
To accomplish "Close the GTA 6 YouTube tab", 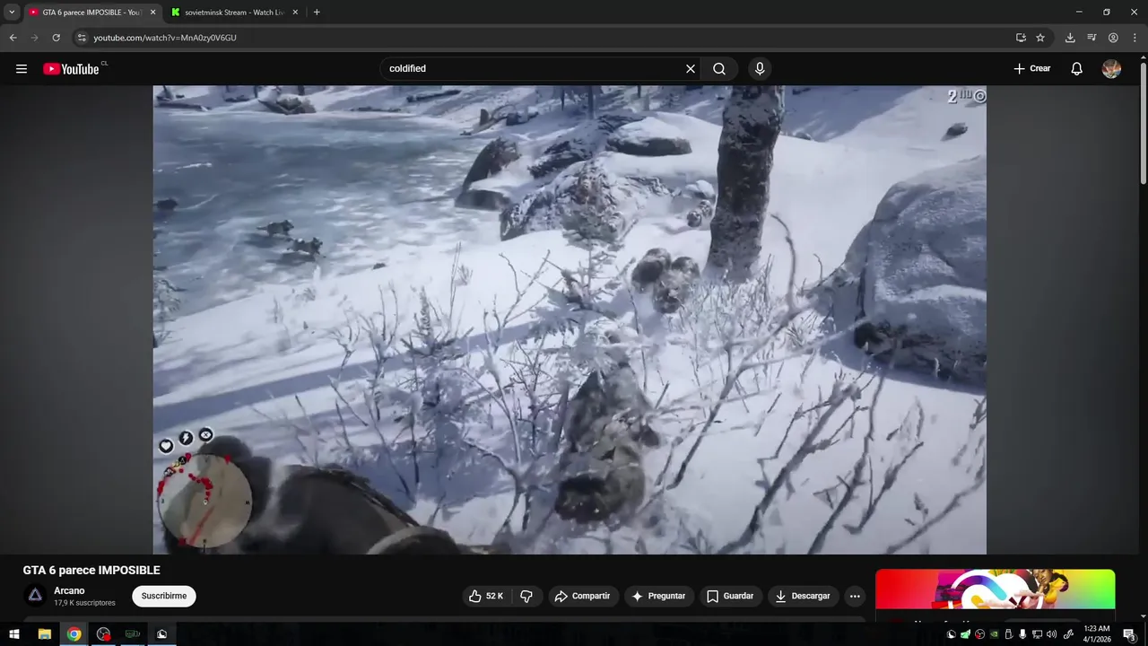I will click(152, 13).
